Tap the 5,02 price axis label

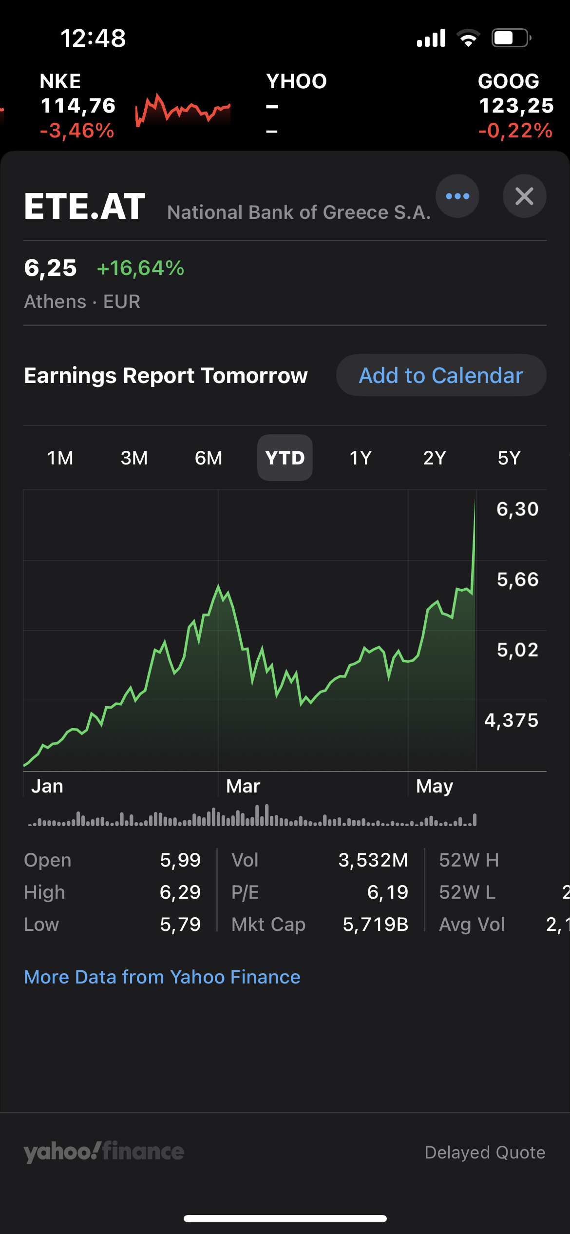pyautogui.click(x=517, y=650)
